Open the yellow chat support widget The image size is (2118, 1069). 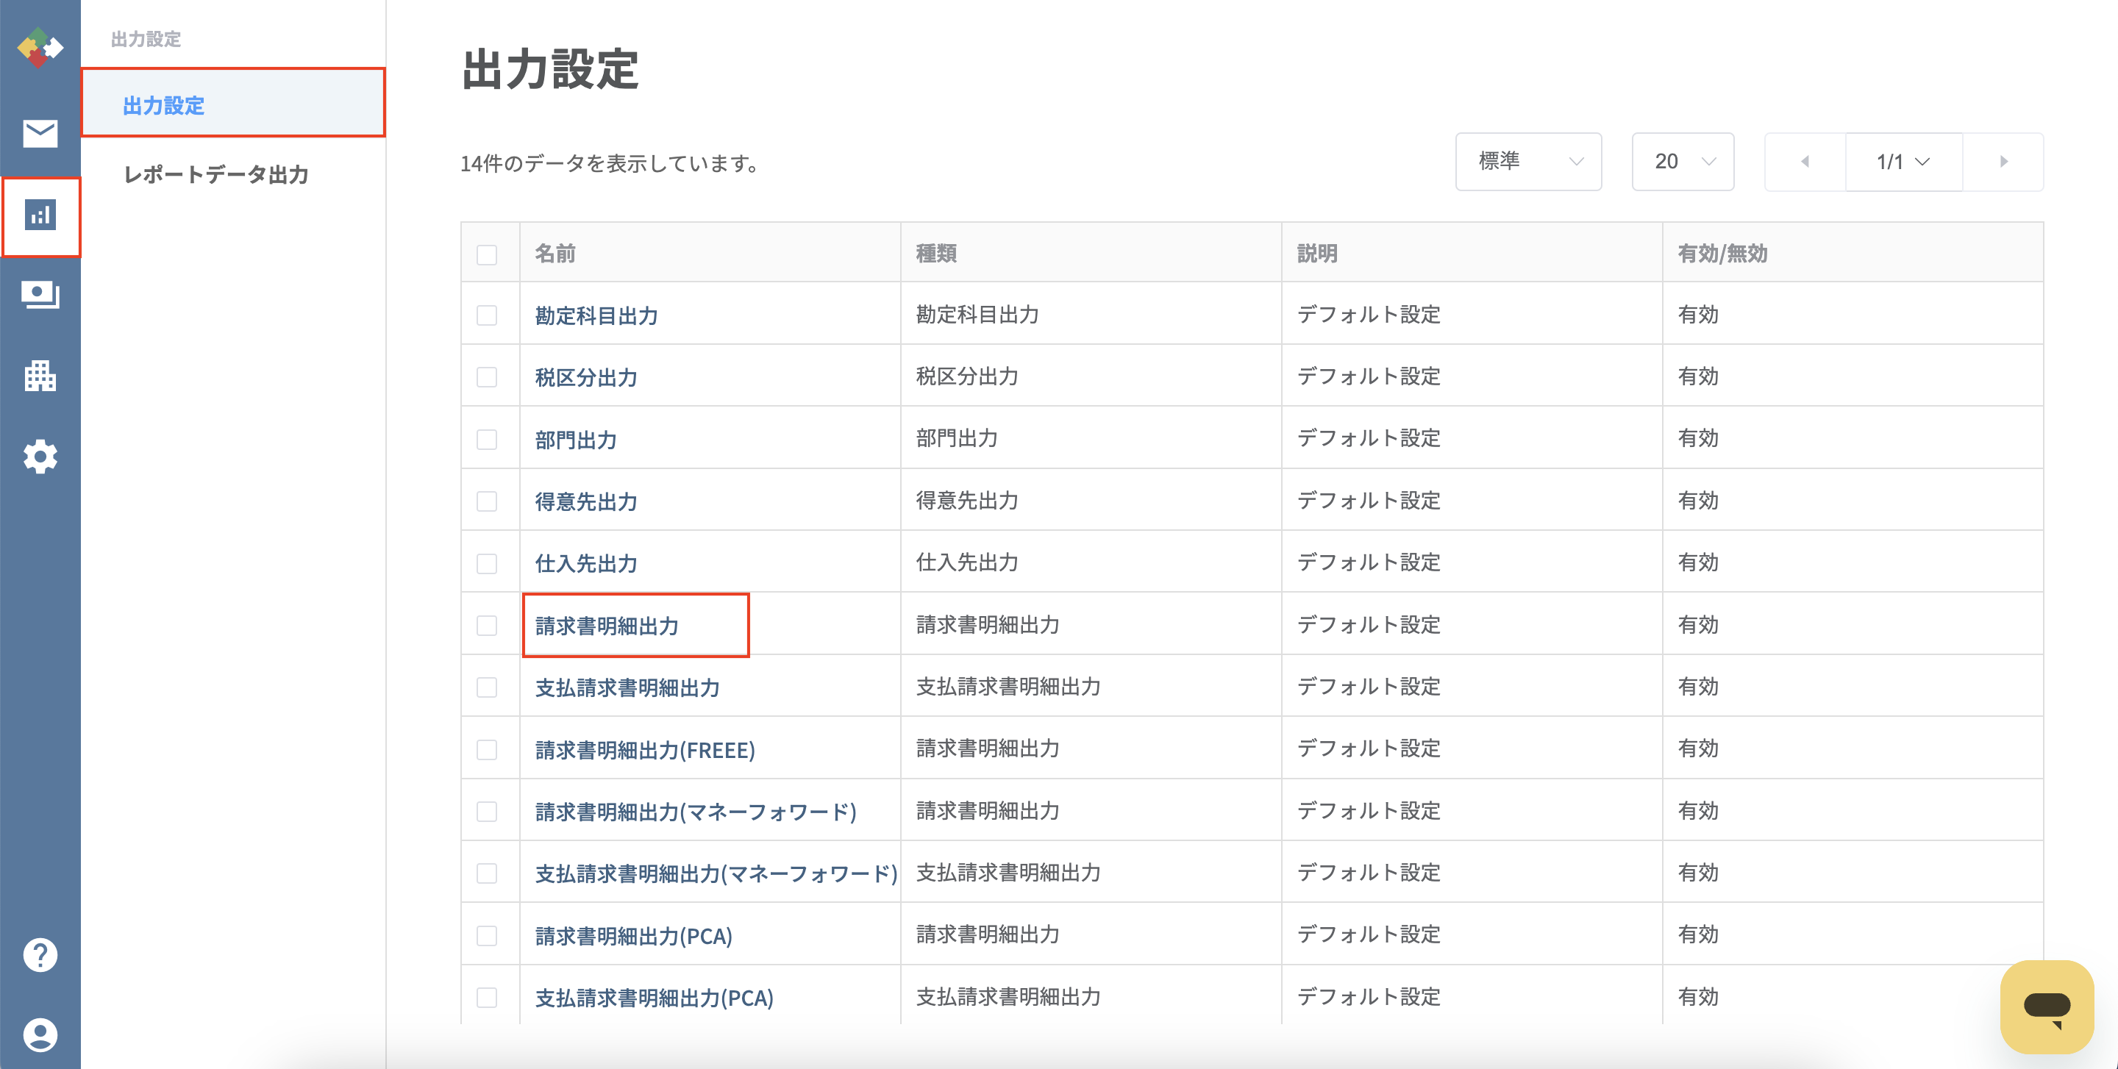[x=2047, y=1007]
